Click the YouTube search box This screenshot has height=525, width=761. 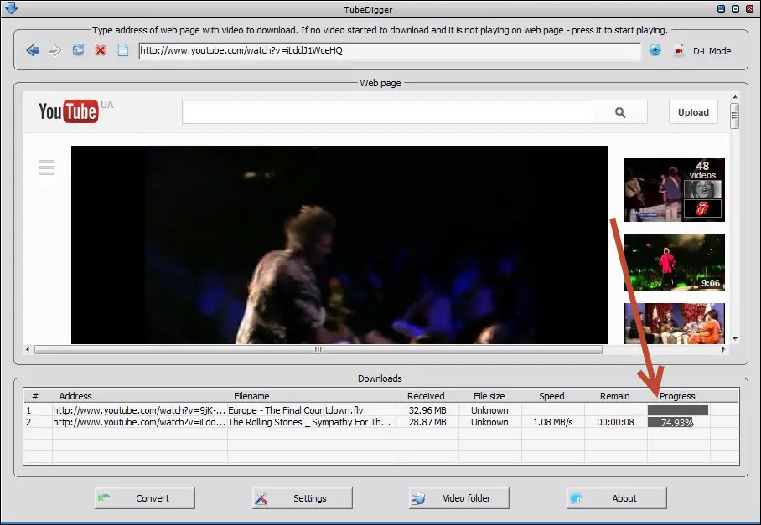[x=387, y=112]
